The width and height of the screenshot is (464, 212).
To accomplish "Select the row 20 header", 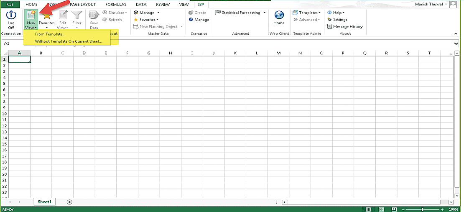I will [5, 174].
